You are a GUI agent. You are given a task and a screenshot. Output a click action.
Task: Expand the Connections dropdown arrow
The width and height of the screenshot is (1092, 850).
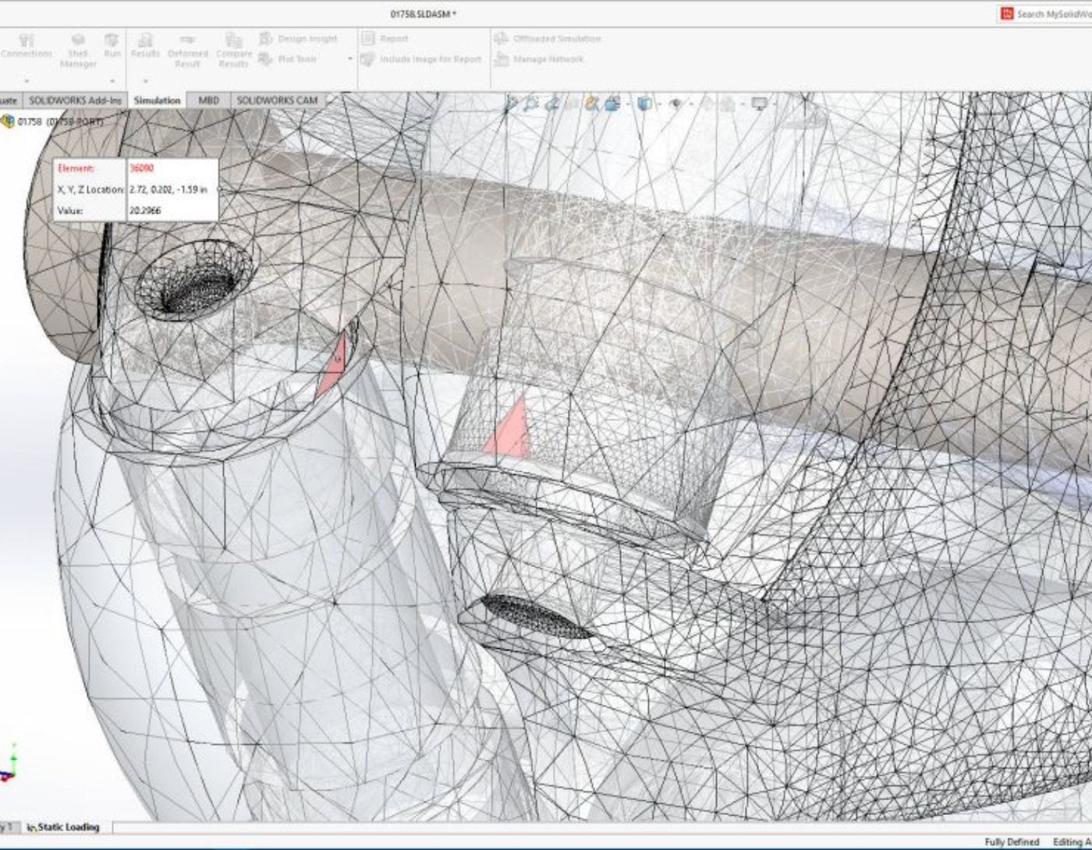[x=27, y=80]
